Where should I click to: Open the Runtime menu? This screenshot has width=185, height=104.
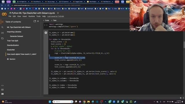coord(32,16)
